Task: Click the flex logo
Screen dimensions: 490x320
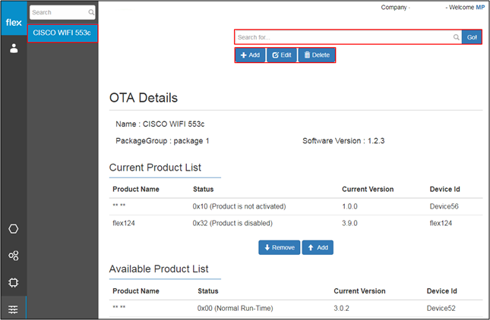Action: click(x=14, y=22)
